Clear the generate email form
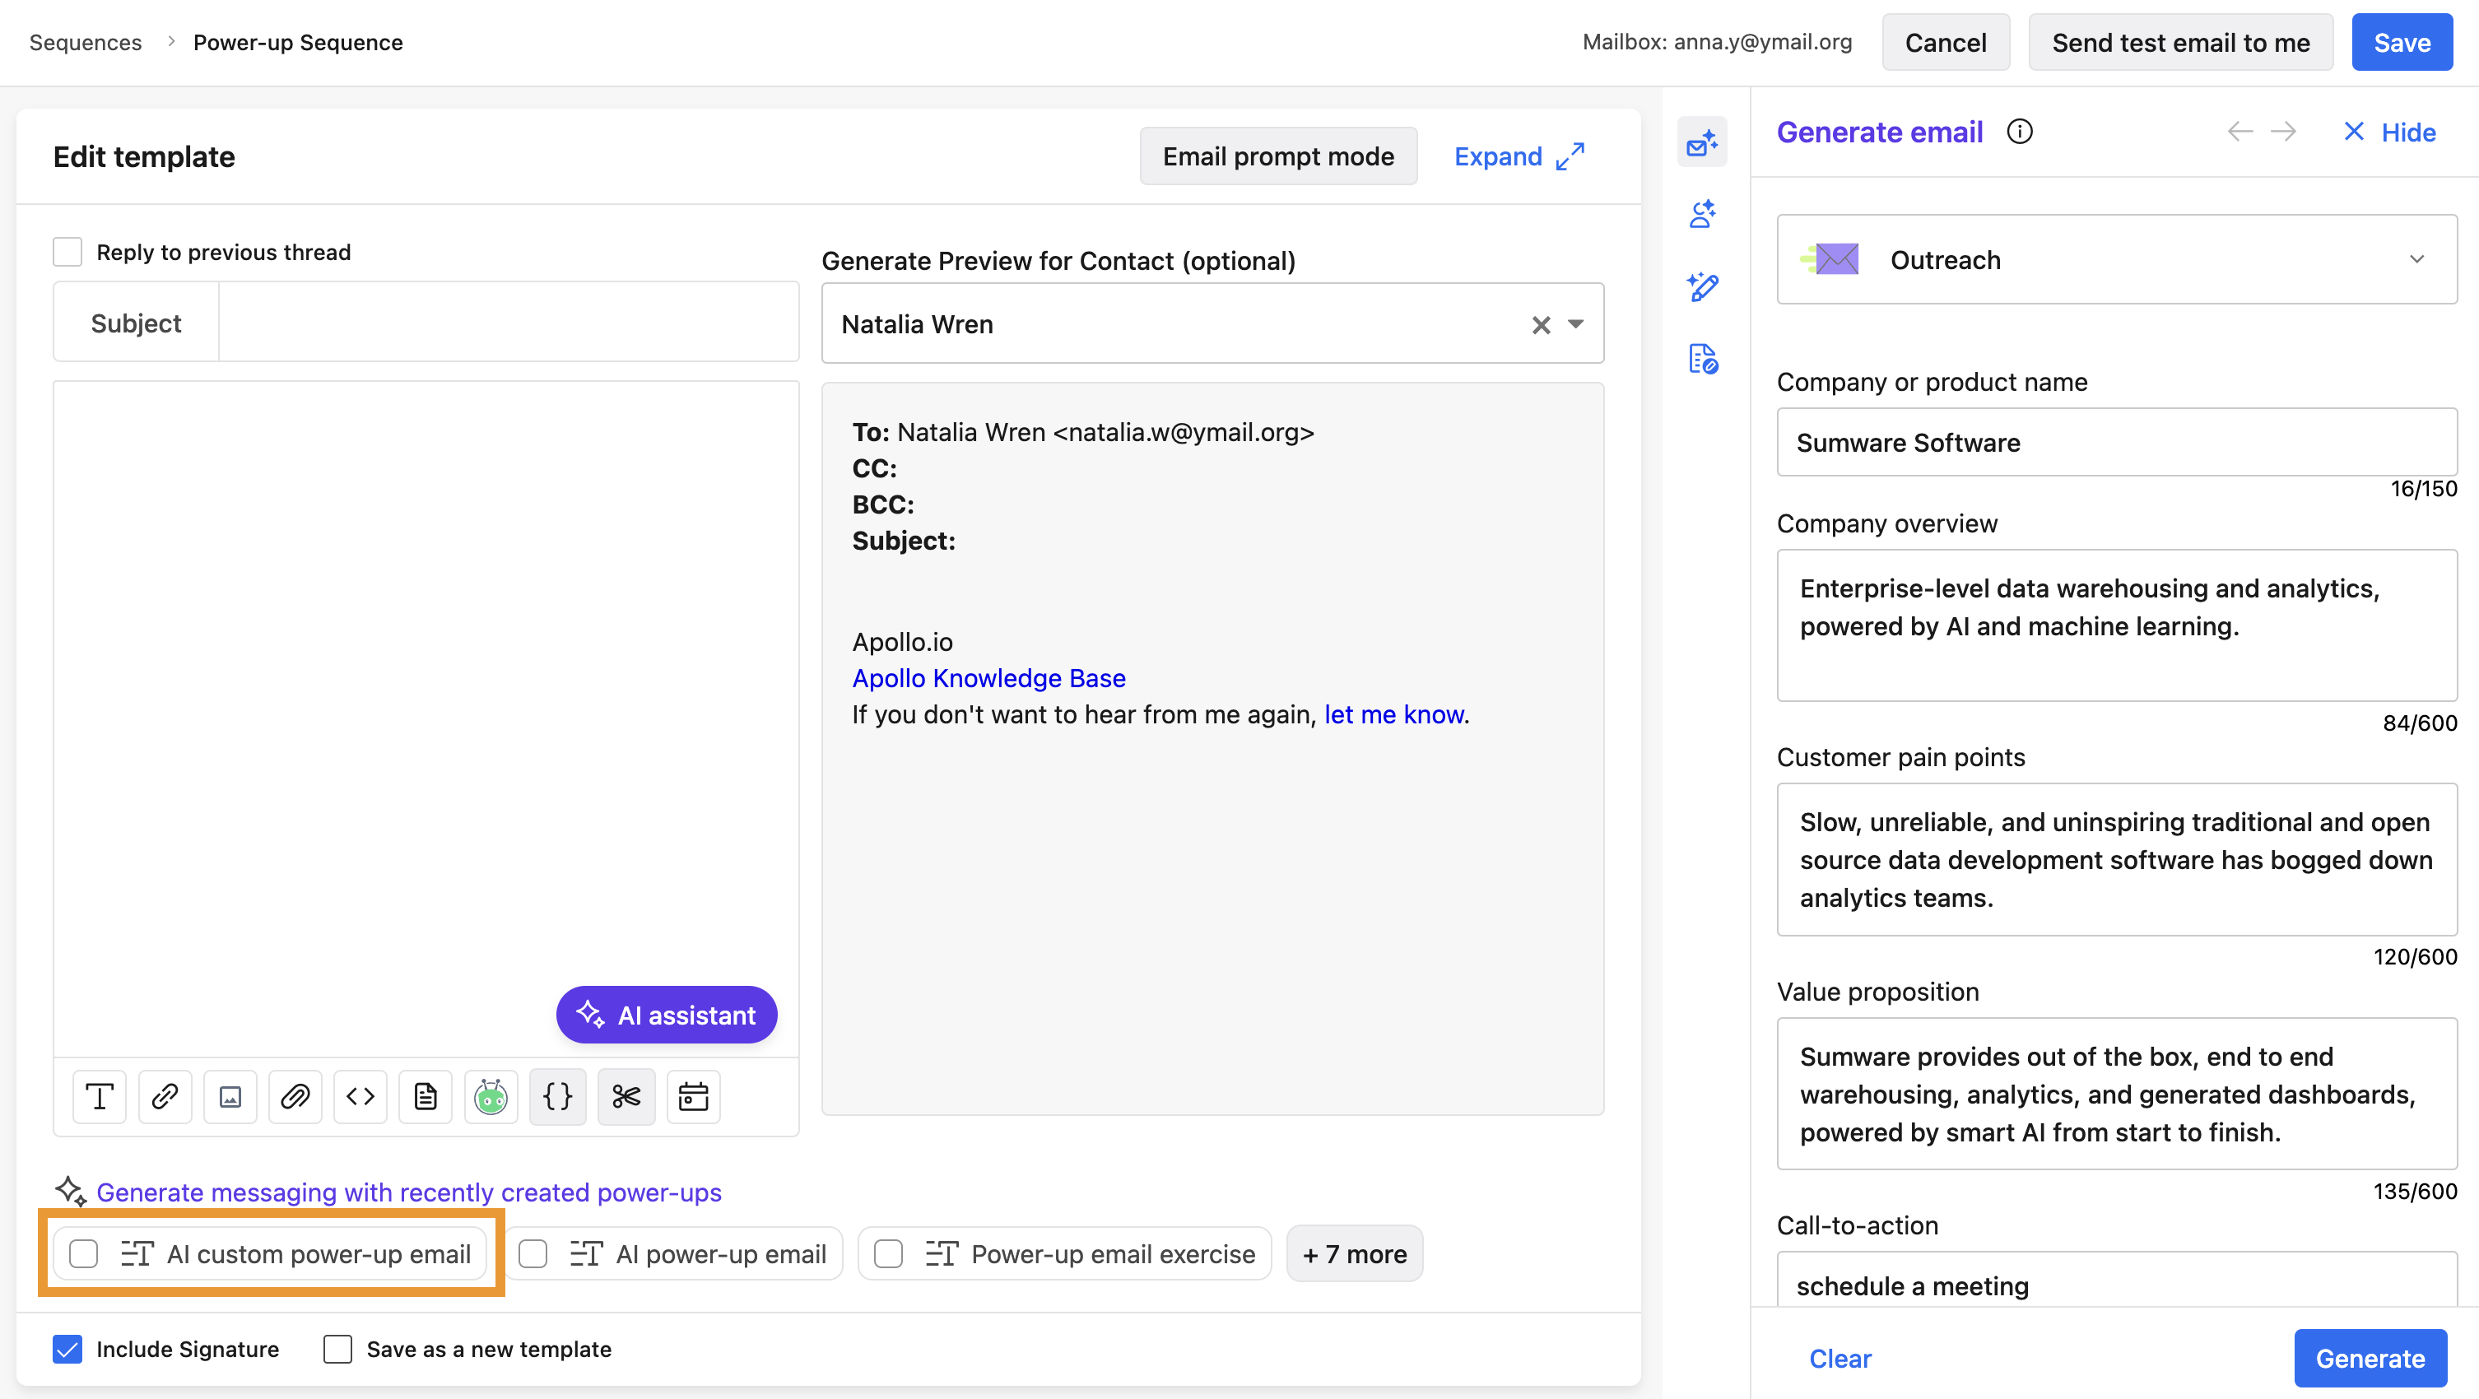Viewport: 2479px width, 1399px height. coord(1840,1358)
